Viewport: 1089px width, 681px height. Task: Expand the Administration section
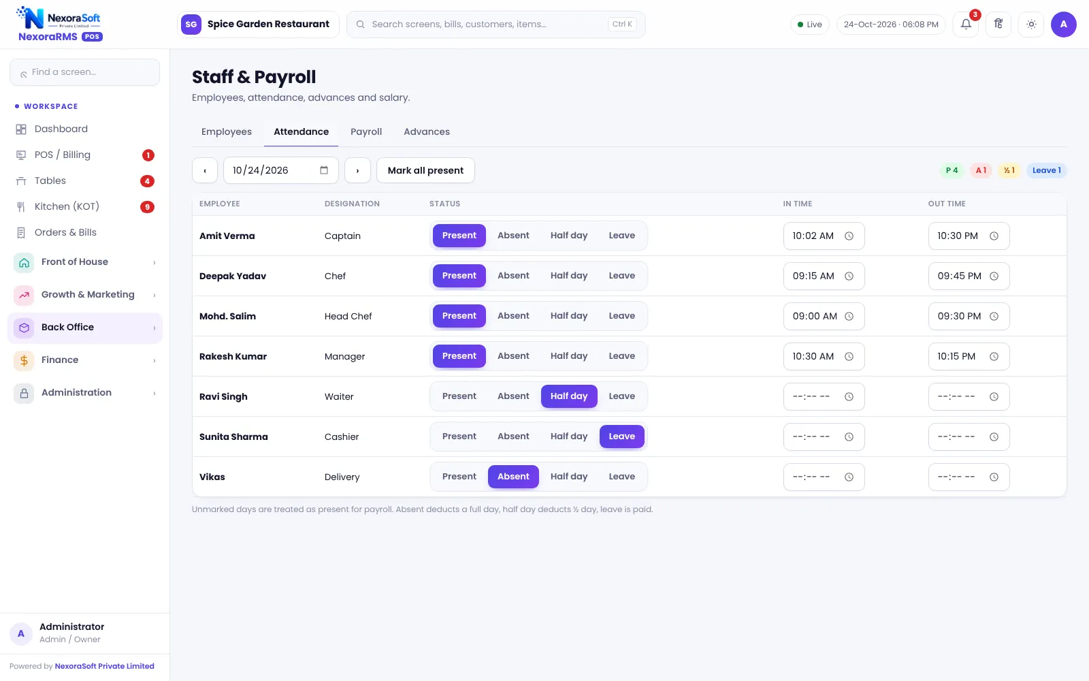pyautogui.click(x=85, y=393)
